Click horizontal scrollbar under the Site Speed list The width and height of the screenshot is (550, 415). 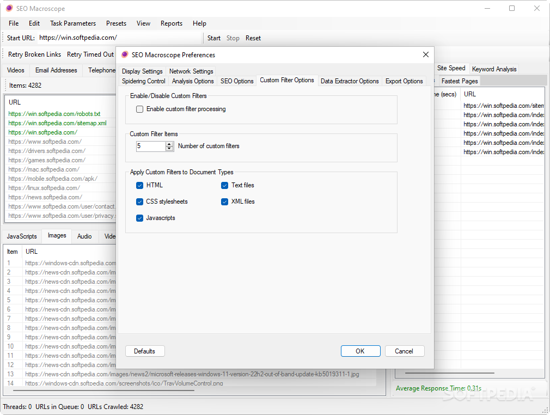(x=449, y=373)
